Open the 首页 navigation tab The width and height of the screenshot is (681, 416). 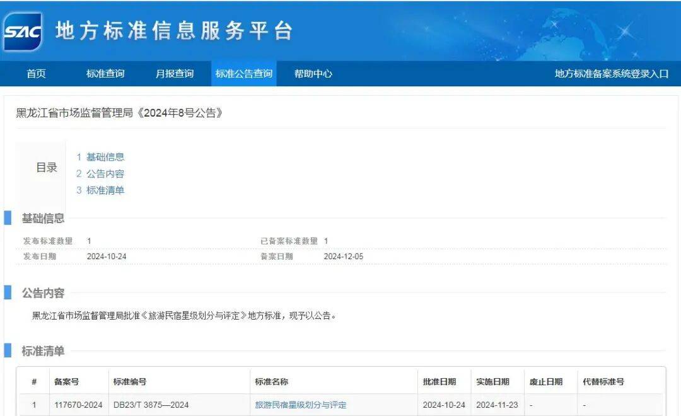point(36,74)
